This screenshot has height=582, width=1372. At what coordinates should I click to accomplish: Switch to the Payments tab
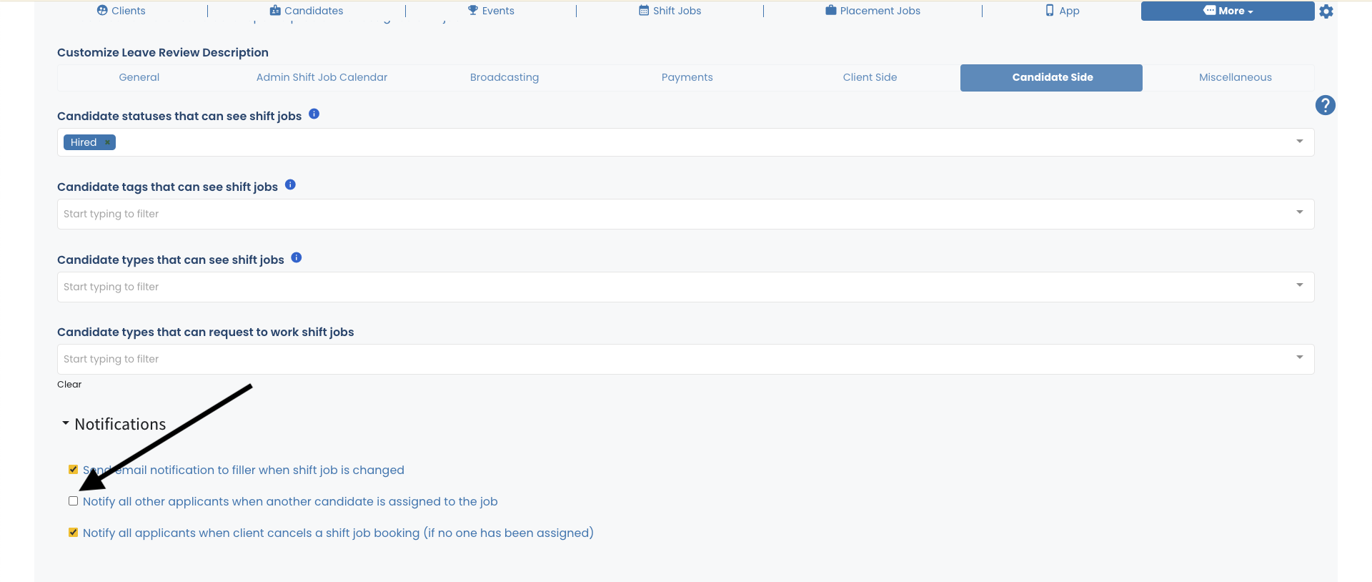pyautogui.click(x=687, y=77)
